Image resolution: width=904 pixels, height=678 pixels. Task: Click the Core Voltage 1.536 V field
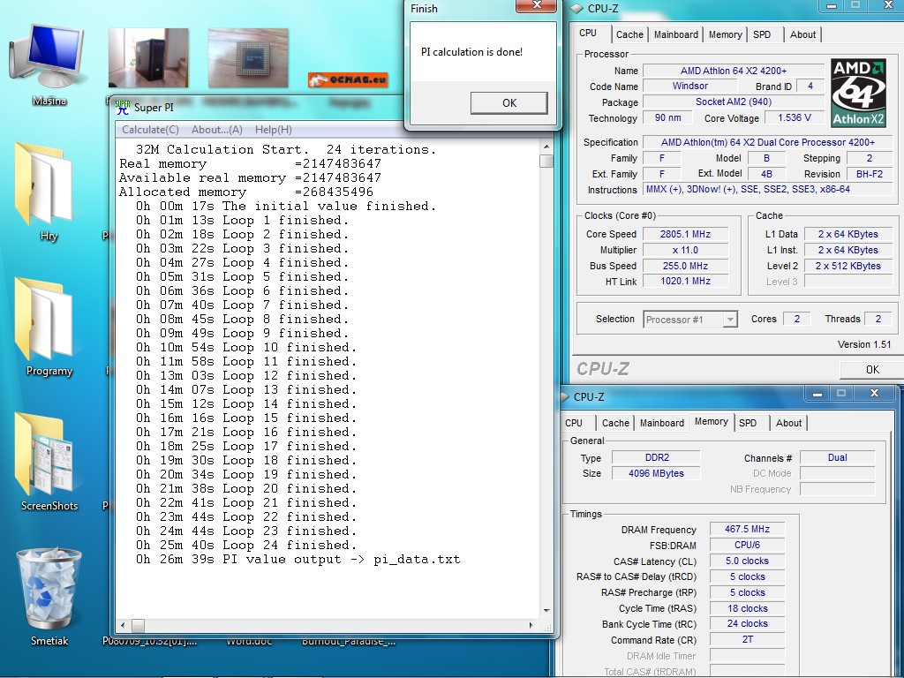794,117
